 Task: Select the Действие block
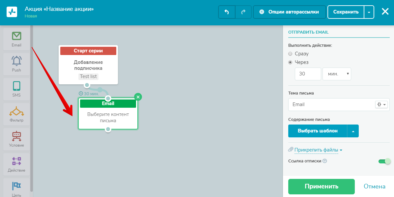(x=16, y=164)
